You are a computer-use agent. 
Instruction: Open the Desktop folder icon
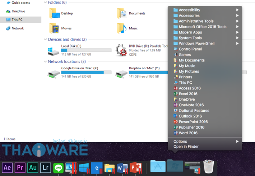[54, 14]
